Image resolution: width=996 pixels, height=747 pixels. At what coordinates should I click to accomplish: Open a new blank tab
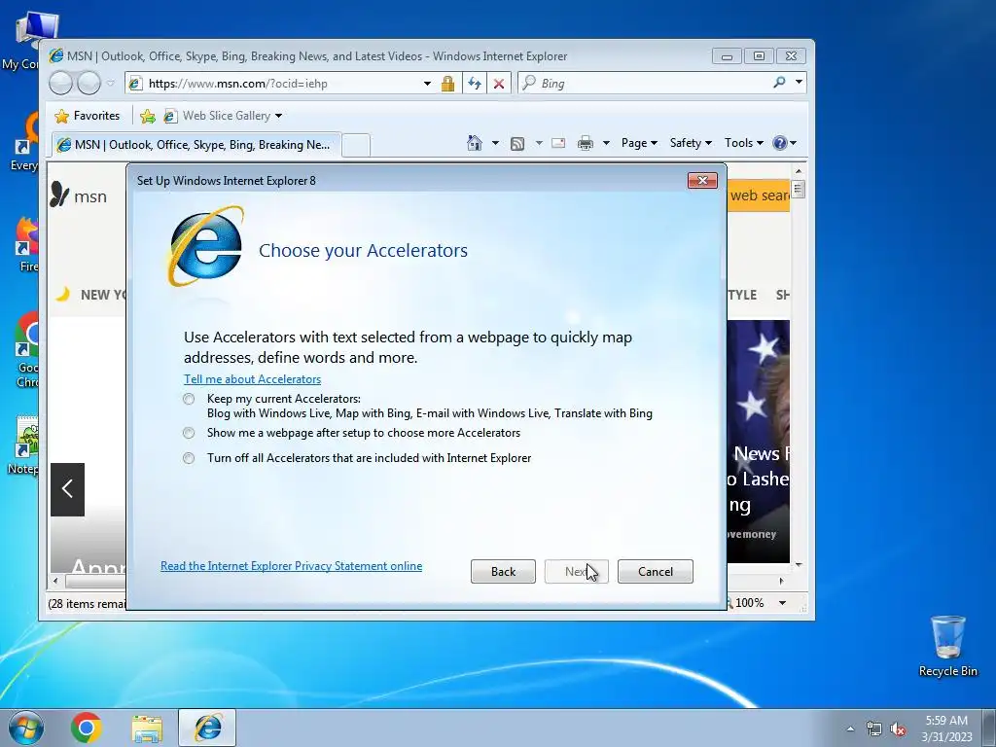pyautogui.click(x=356, y=146)
